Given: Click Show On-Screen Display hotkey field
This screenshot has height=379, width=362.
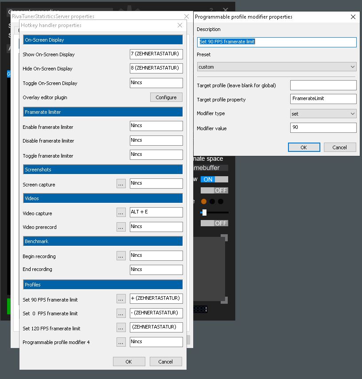Looking at the screenshot, I should click(x=156, y=54).
